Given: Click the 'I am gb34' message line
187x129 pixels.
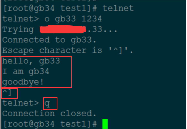Looking at the screenshot, I should 26,71.
